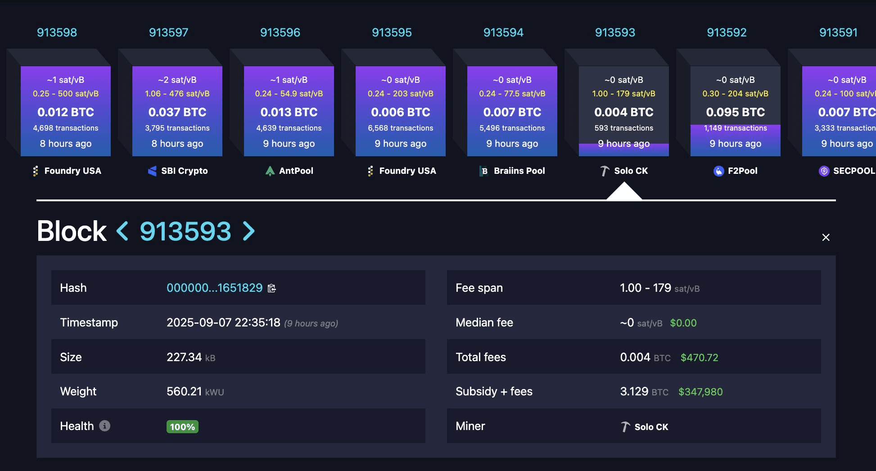Open block height 913598 link
The image size is (876, 471).
coord(57,32)
